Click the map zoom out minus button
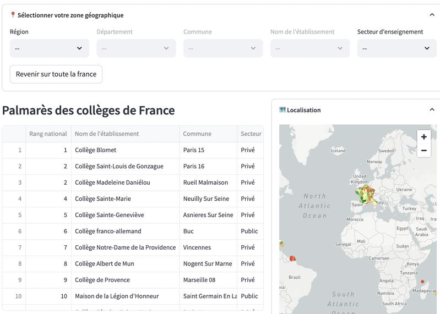 pyautogui.click(x=423, y=151)
